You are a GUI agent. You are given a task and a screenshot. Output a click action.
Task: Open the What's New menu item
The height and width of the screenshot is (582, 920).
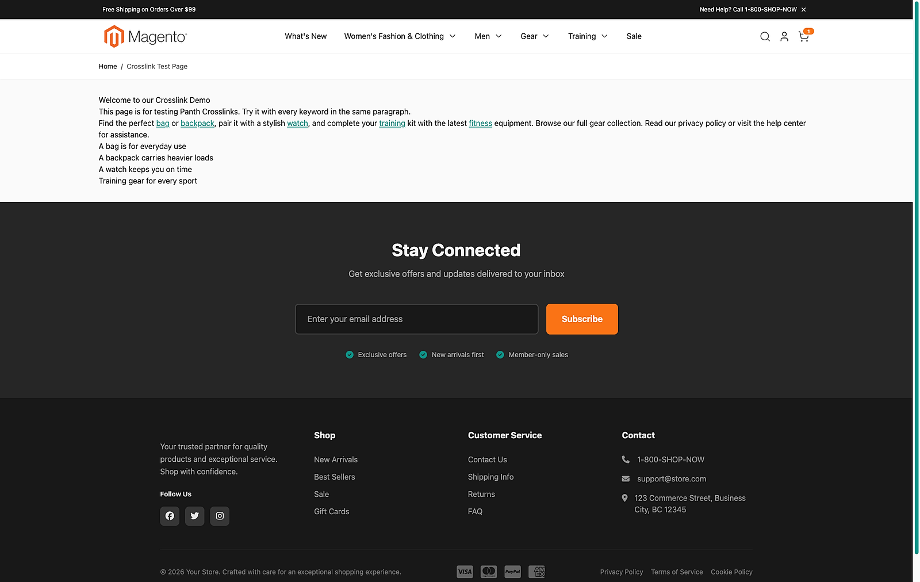pyautogui.click(x=305, y=36)
